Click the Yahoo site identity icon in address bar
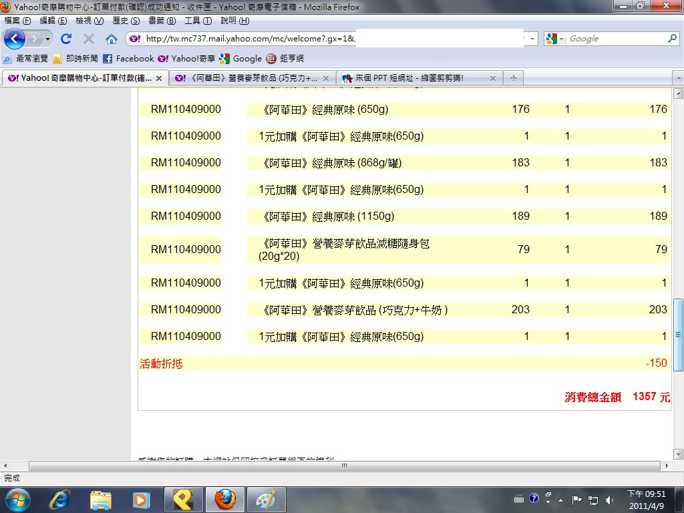This screenshot has width=684, height=513. (135, 38)
